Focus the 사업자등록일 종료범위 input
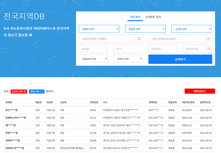The height and width of the screenshot is (153, 221). point(177,39)
